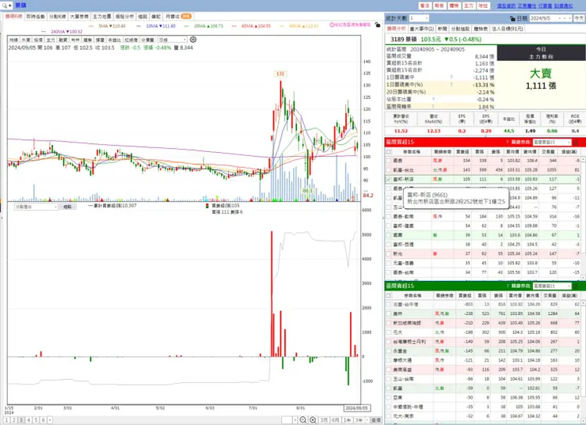Screen dimensions: 586x425
Task: Zoom out the chart timeline
Action: tap(303, 420)
